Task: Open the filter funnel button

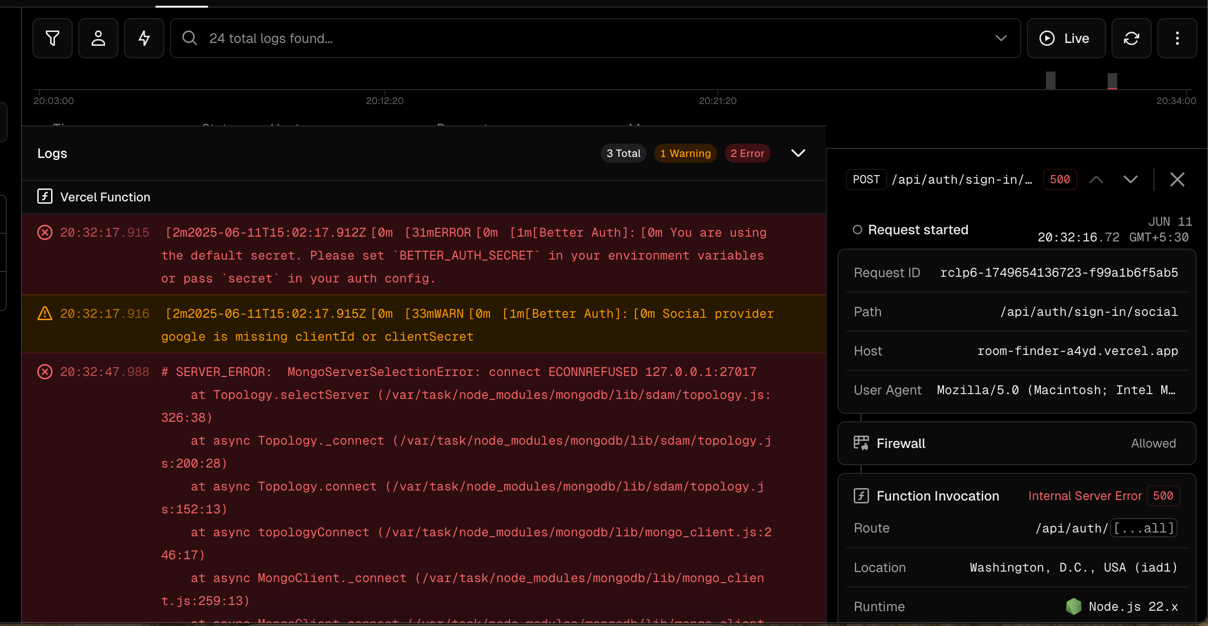Action: point(53,38)
